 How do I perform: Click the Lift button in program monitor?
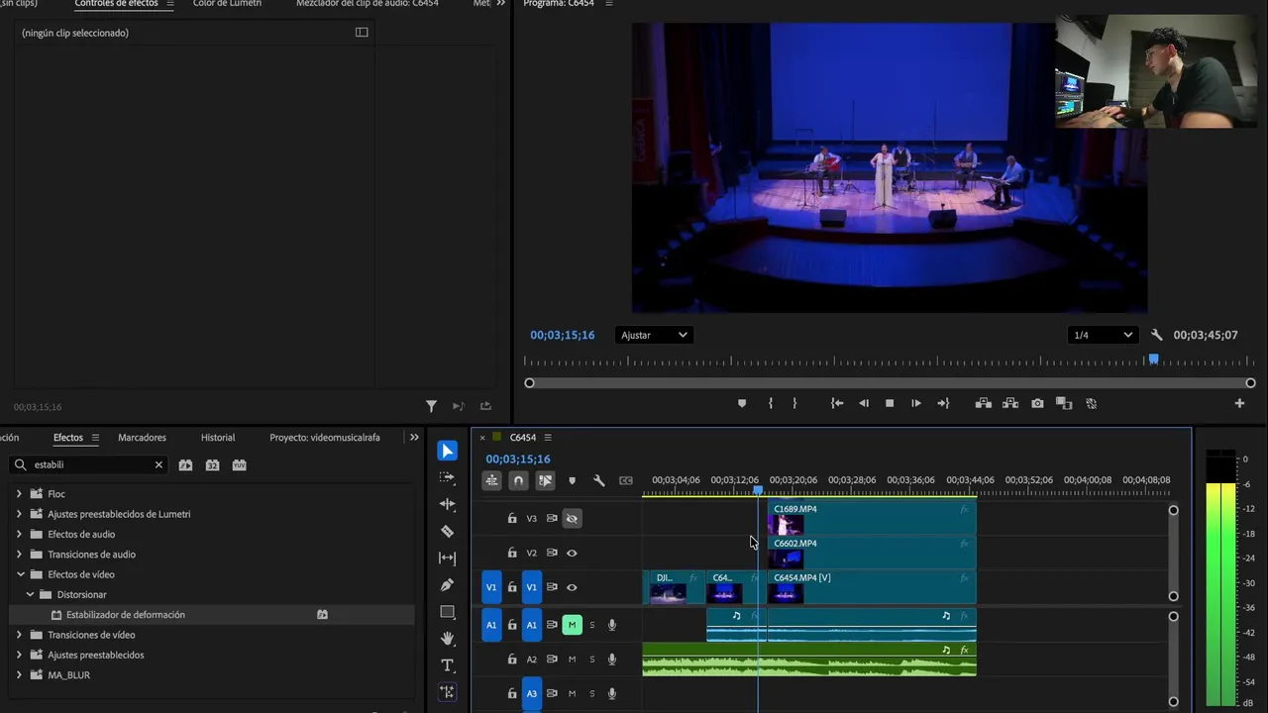click(983, 403)
